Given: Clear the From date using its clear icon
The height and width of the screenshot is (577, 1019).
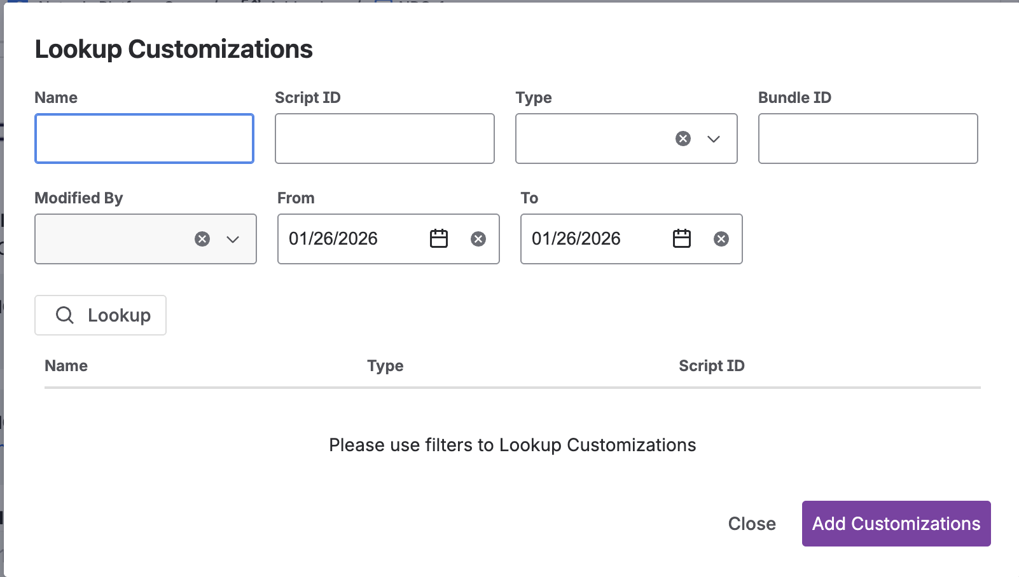Looking at the screenshot, I should click(478, 239).
